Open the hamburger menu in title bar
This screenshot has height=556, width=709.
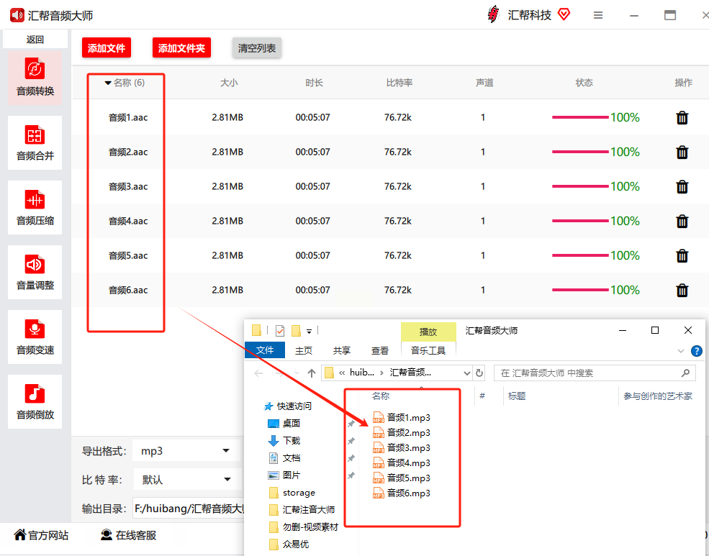click(x=597, y=15)
